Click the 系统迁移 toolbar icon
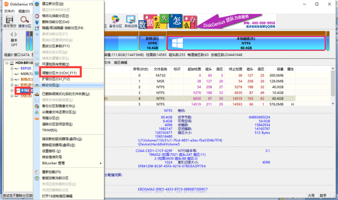 pos(131,19)
